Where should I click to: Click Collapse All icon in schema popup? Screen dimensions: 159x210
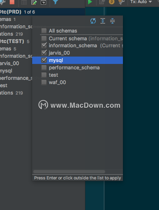click(112, 21)
